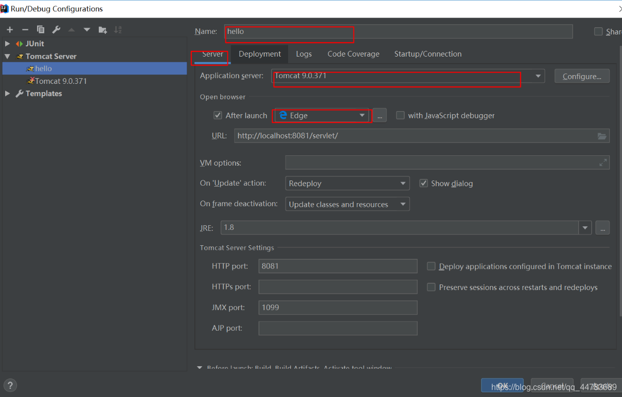
Task: Click the OK button
Action: [502, 386]
